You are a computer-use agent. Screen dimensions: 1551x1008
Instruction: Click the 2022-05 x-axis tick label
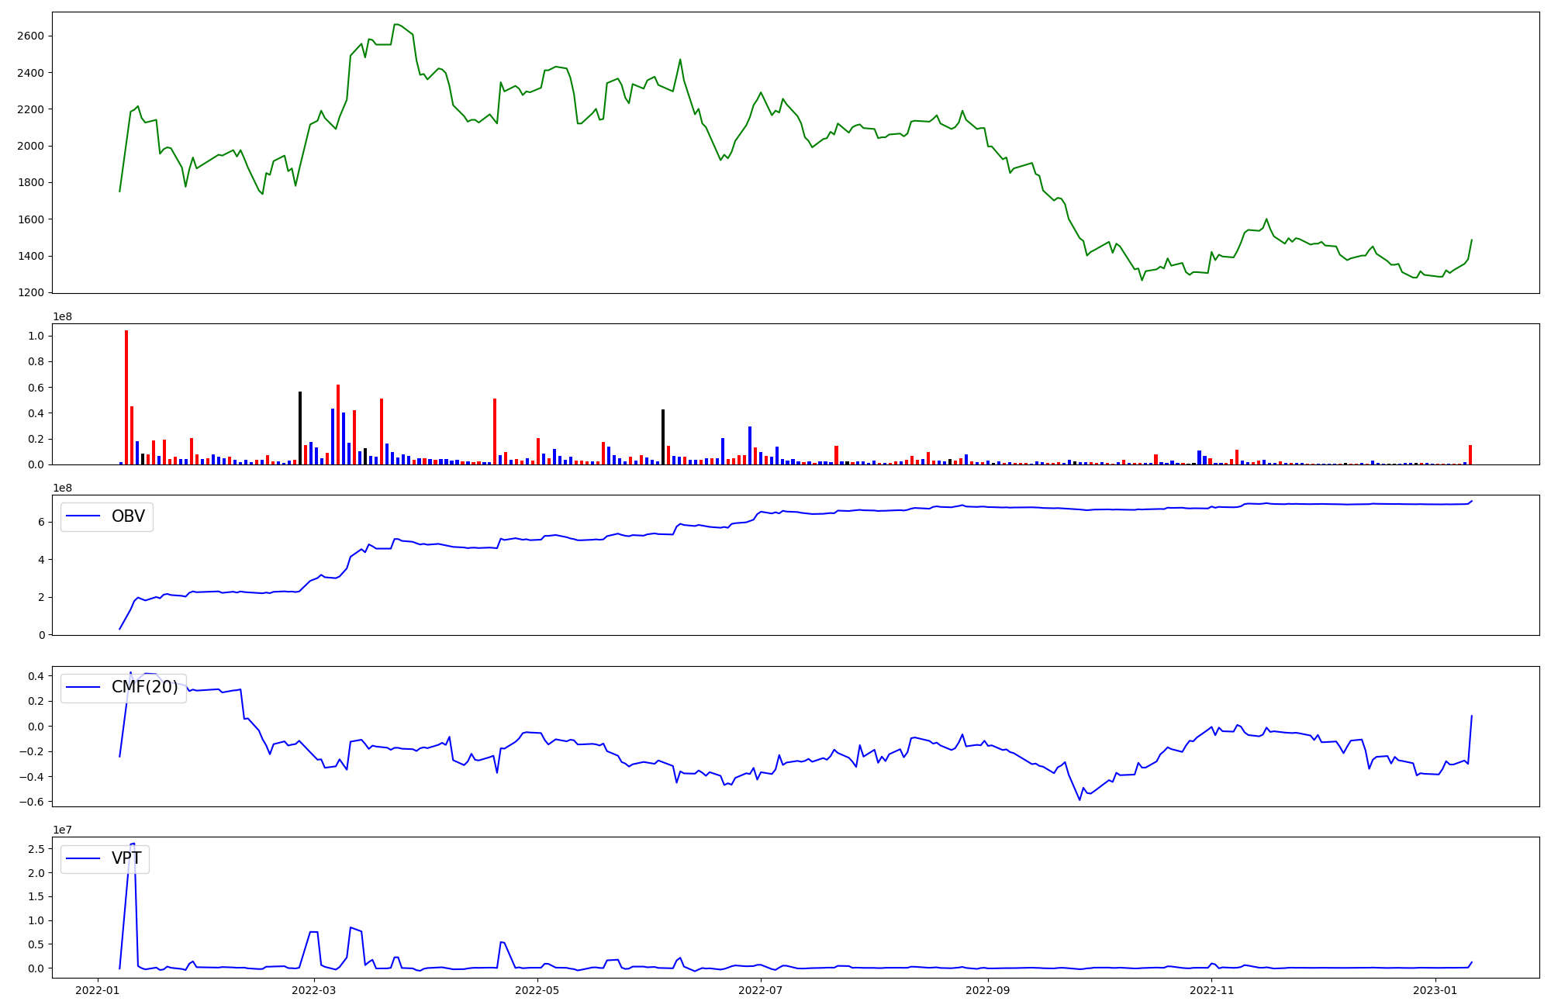tap(537, 990)
